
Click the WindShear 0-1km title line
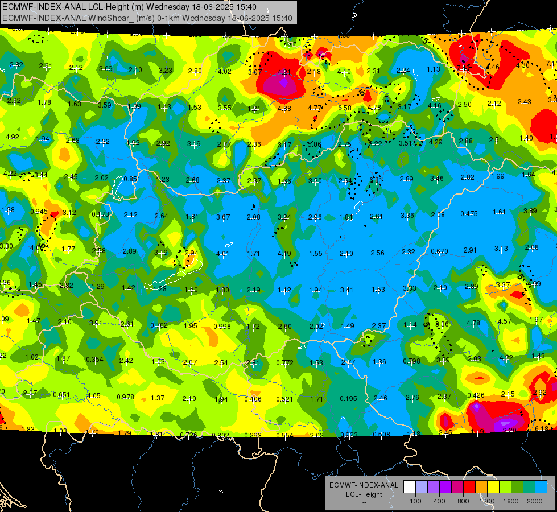(x=147, y=18)
